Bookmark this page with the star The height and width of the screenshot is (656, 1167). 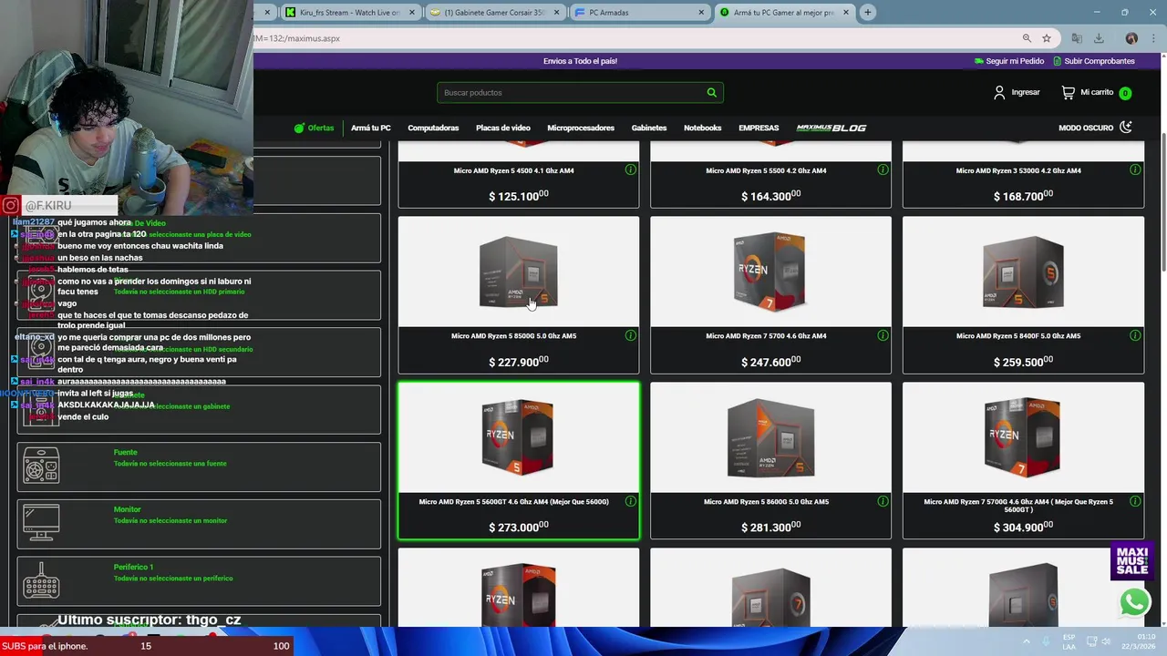click(x=1047, y=38)
